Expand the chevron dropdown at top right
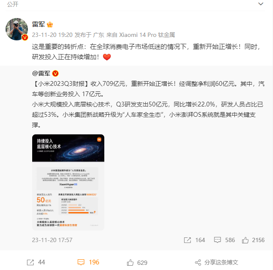Image resolution: width=273 pixels, height=270 pixels. [x=261, y=4]
